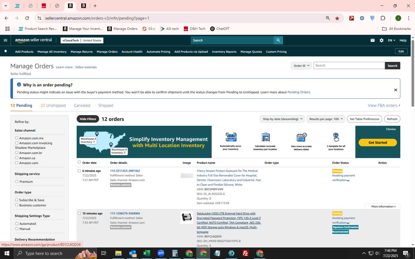Viewport: 415px width, 259px height.
Task: Open the Chrome apps grid icon
Action: (7, 29)
